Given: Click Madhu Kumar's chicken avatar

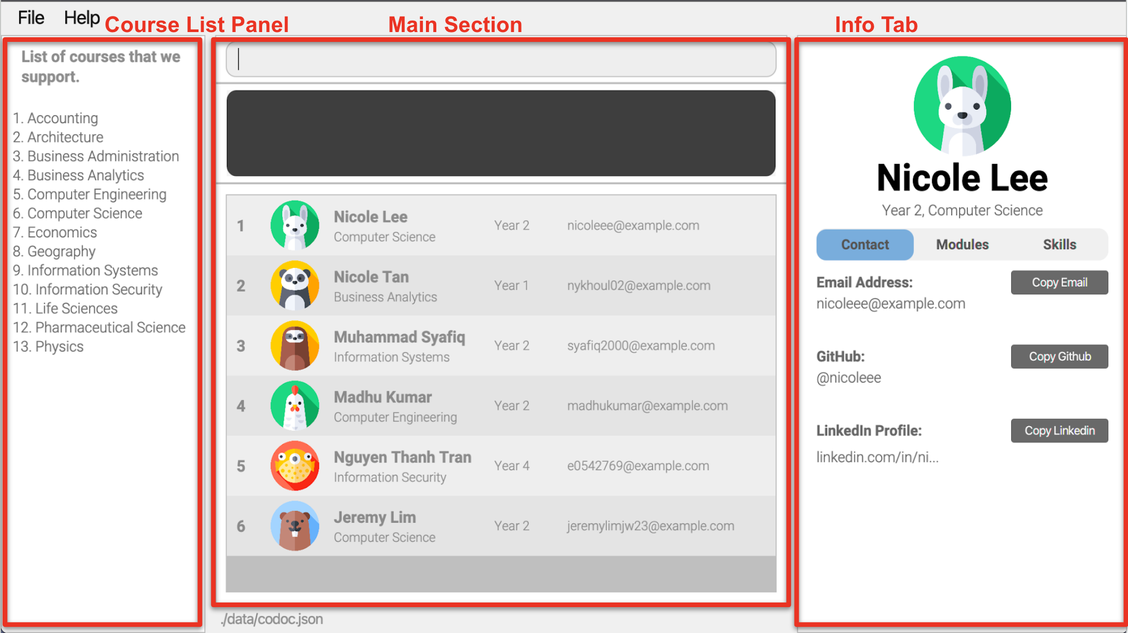Looking at the screenshot, I should [x=295, y=405].
